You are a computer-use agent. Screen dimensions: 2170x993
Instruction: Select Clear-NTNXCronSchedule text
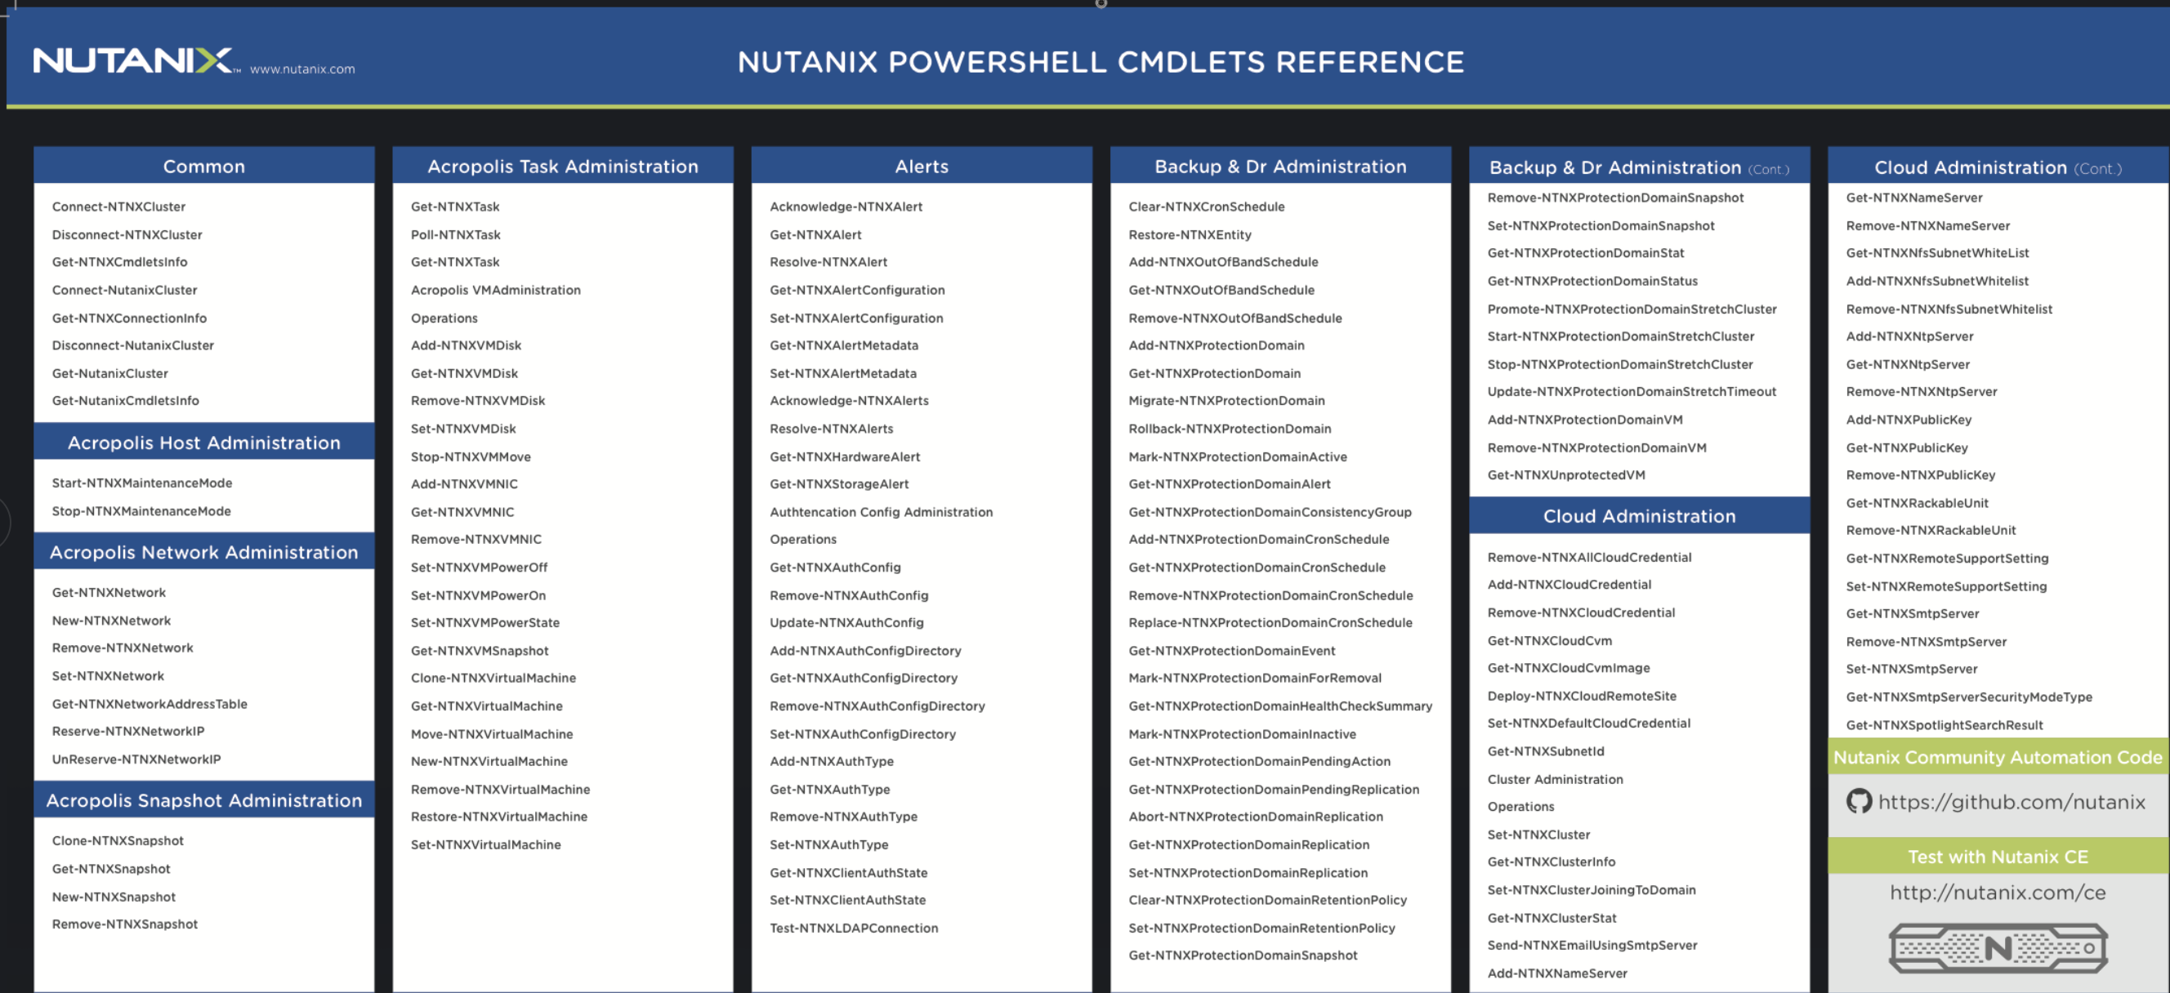(1206, 207)
